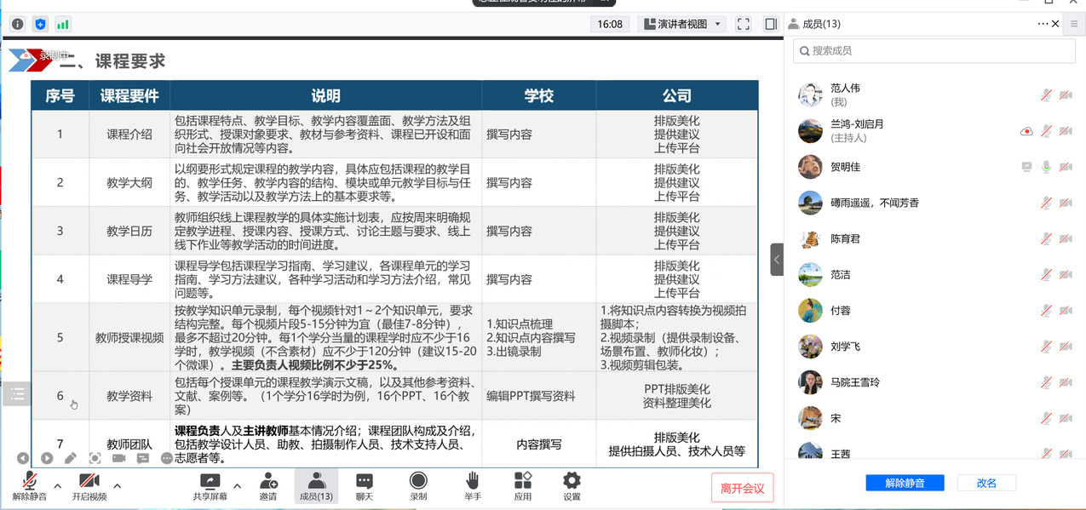Viewport: 1086px width, 510px height.
Task: Enter full screen with the top-bar icon
Action: point(743,25)
